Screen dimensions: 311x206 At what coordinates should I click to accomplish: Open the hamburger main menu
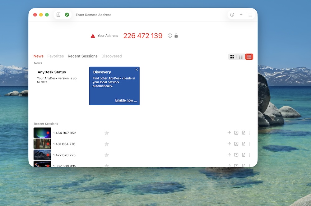tap(250, 15)
